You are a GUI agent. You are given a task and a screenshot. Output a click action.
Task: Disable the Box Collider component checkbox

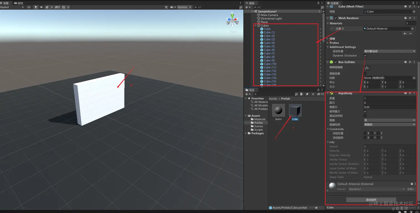coord(336,62)
